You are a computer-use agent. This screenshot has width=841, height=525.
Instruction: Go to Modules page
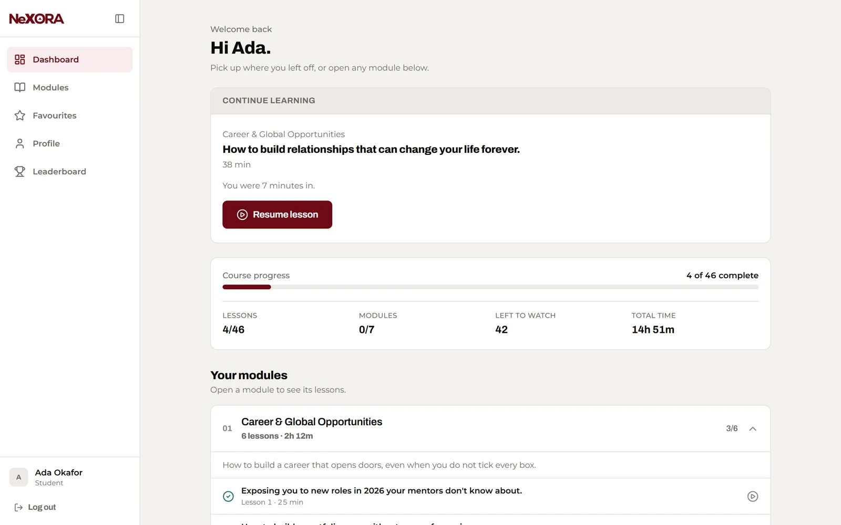click(x=69, y=87)
